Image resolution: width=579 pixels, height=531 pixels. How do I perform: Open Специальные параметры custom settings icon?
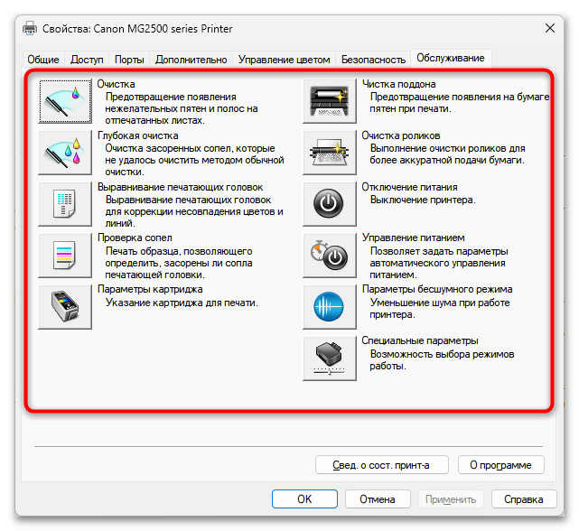click(330, 359)
